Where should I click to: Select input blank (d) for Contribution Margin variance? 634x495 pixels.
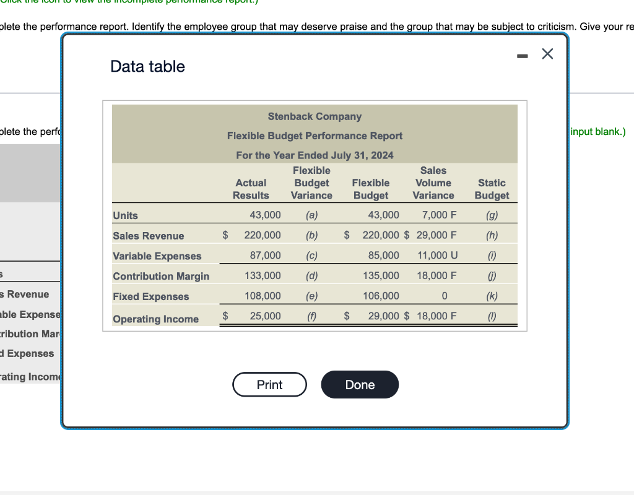[x=311, y=275]
